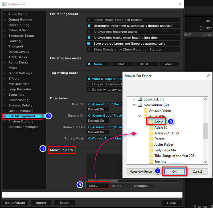Collapse the AudiCable folder node
This screenshot has height=208, width=213.
tap(140, 116)
